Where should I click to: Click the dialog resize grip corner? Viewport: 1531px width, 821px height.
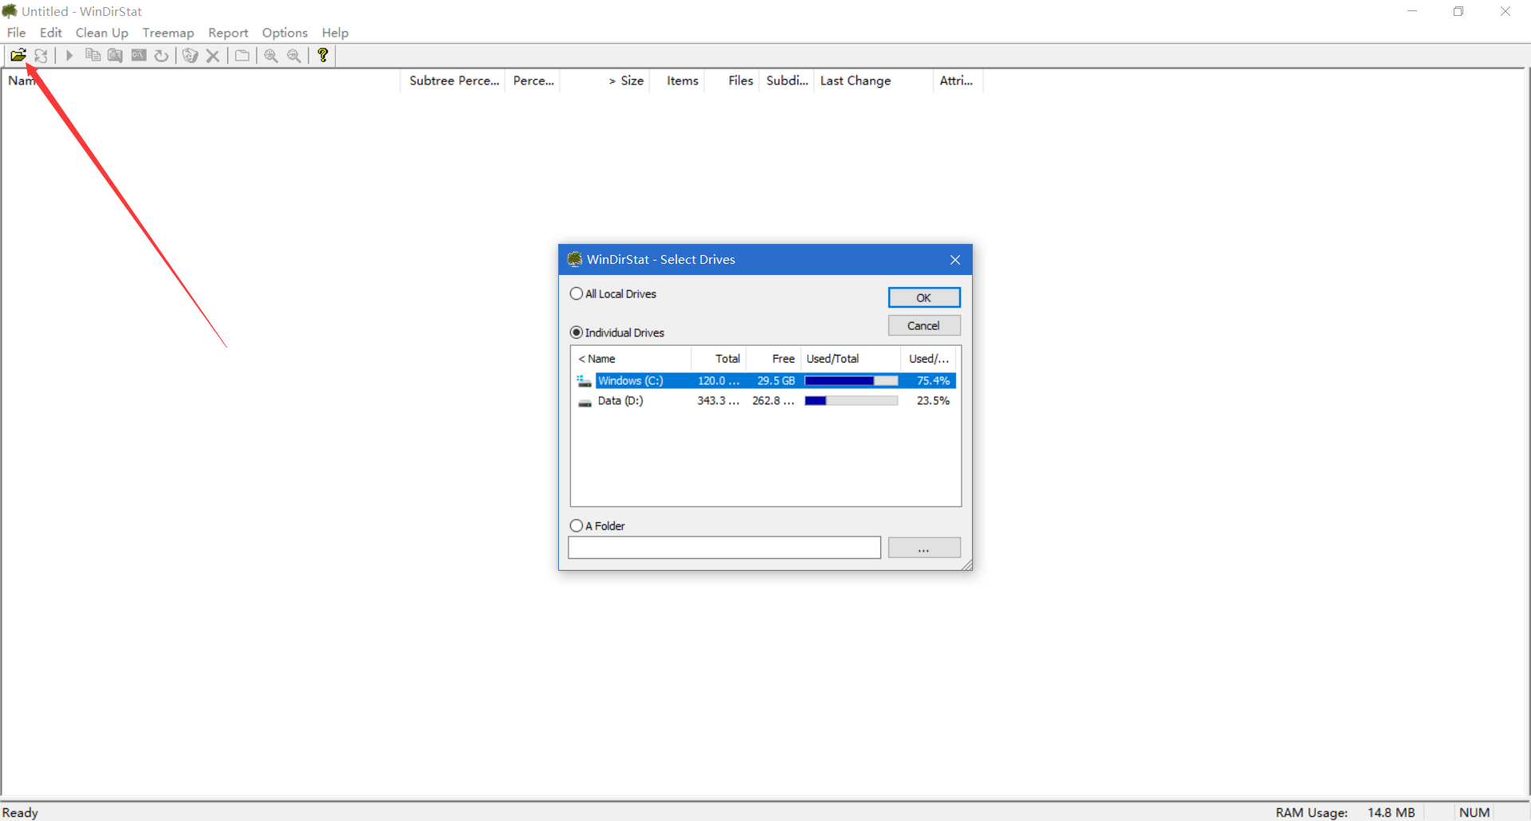[x=966, y=564]
